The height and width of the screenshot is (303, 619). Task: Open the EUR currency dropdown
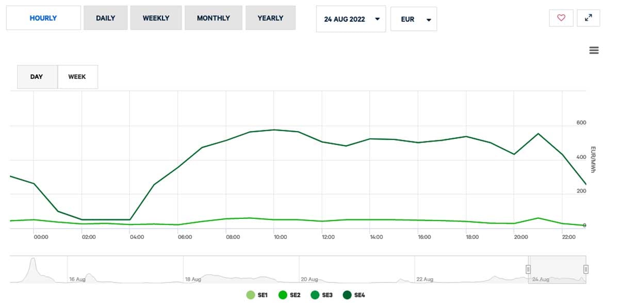pos(414,19)
